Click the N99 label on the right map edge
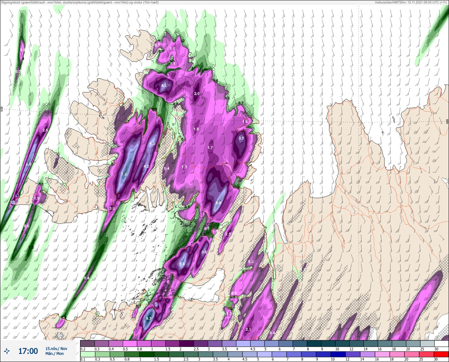This screenshot has height=362, width=449. coord(447,121)
